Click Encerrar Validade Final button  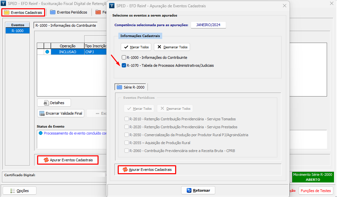[61, 113]
